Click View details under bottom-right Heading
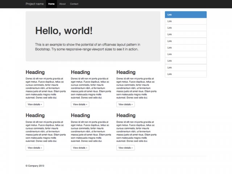Screen dimensions: 232x174 [x=125, y=148]
